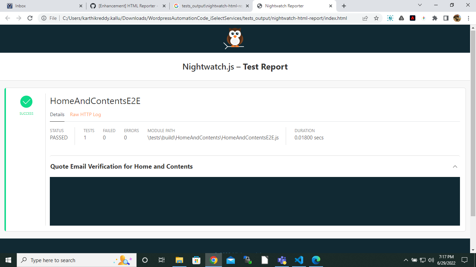Image resolution: width=476 pixels, height=267 pixels.
Task: Open the Action Center notifications icon
Action: click(465, 260)
